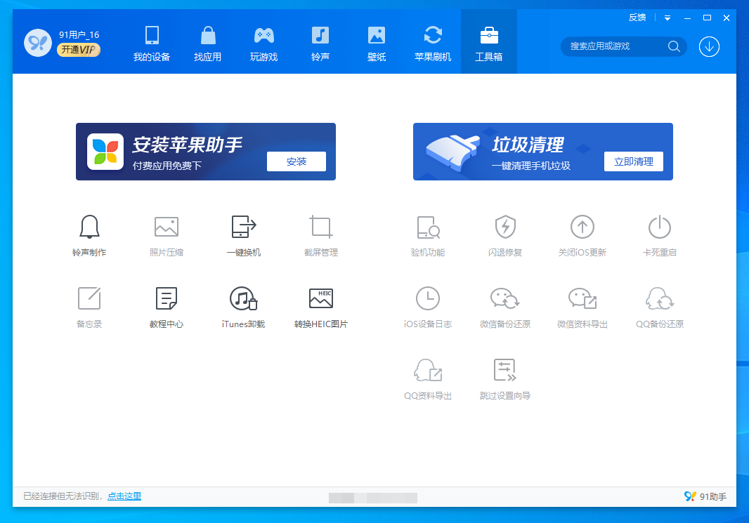Click the 卡死重启 force restart icon
This screenshot has height=523, width=749.
[659, 227]
